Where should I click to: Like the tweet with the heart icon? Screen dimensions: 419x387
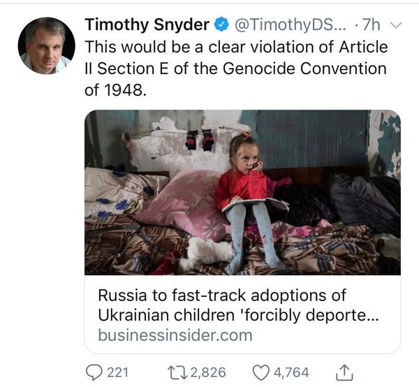tap(260, 372)
